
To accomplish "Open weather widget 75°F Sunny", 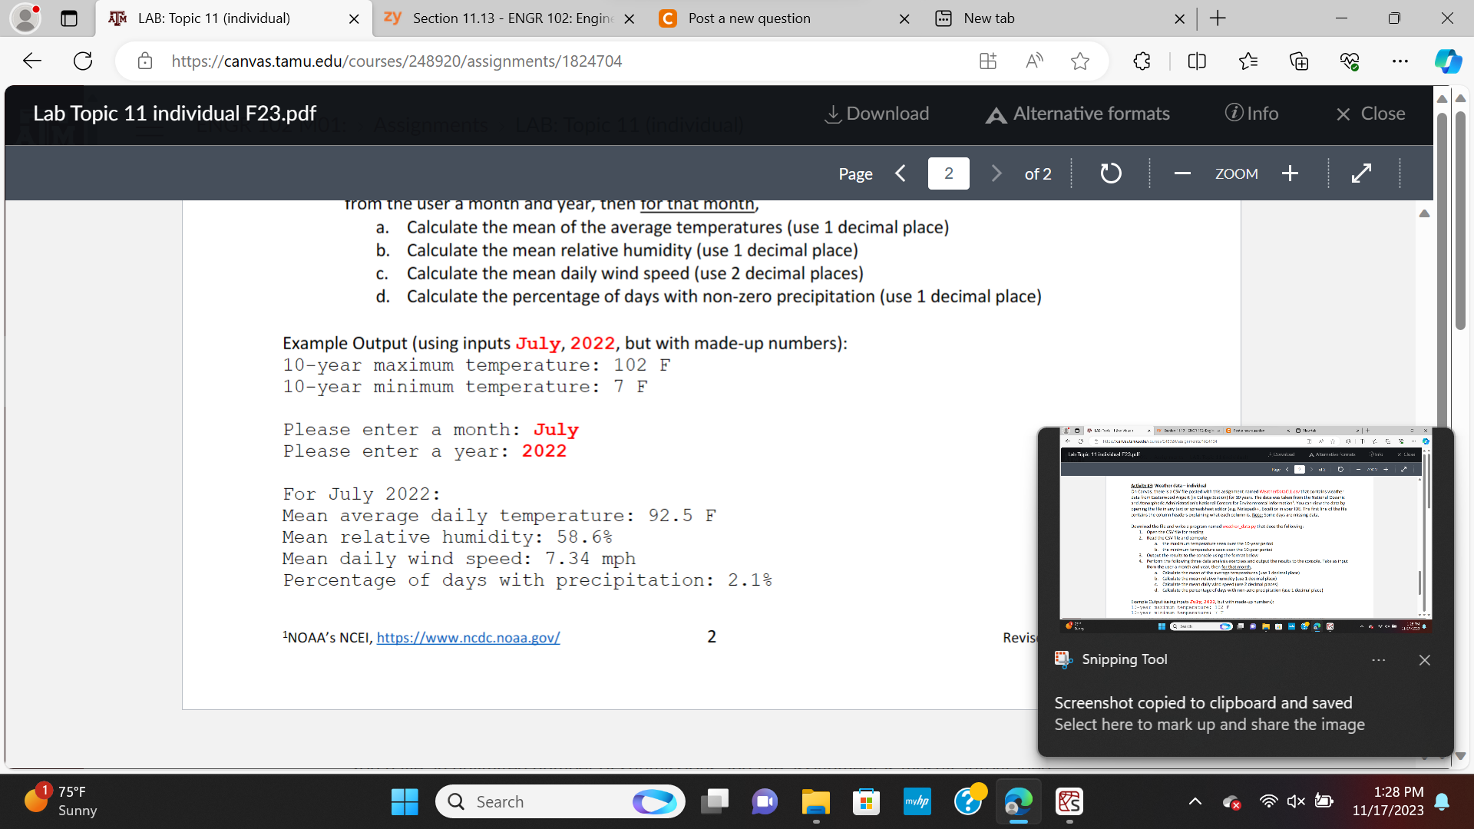I will click(61, 801).
